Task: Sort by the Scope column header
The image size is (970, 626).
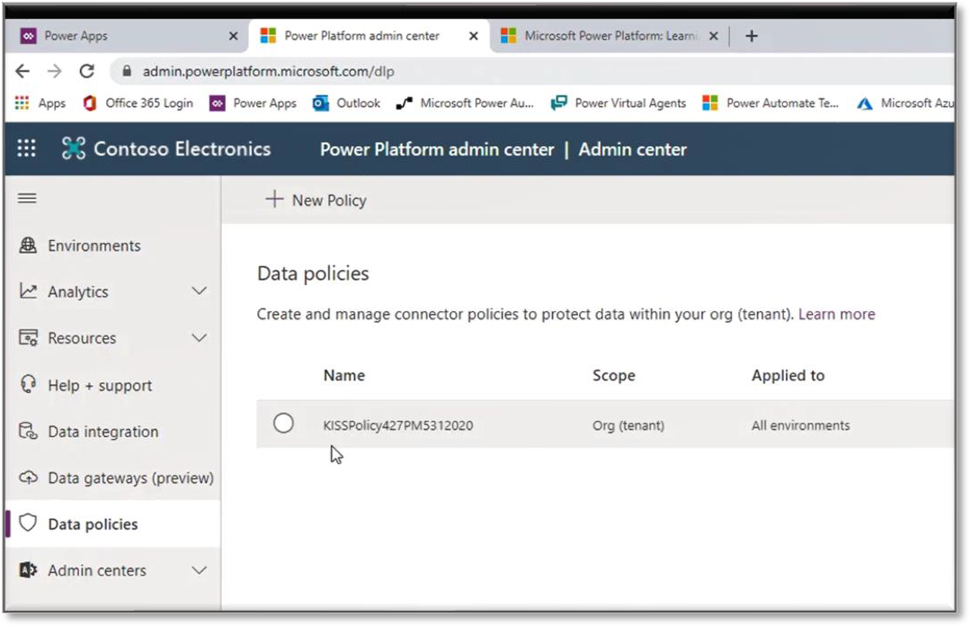Action: click(x=614, y=375)
